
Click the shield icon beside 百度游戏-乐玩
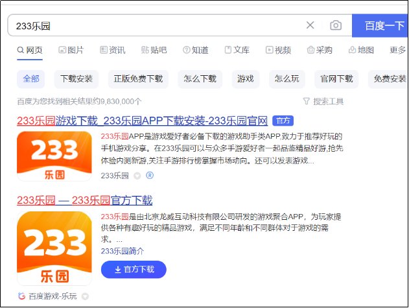tap(85, 296)
